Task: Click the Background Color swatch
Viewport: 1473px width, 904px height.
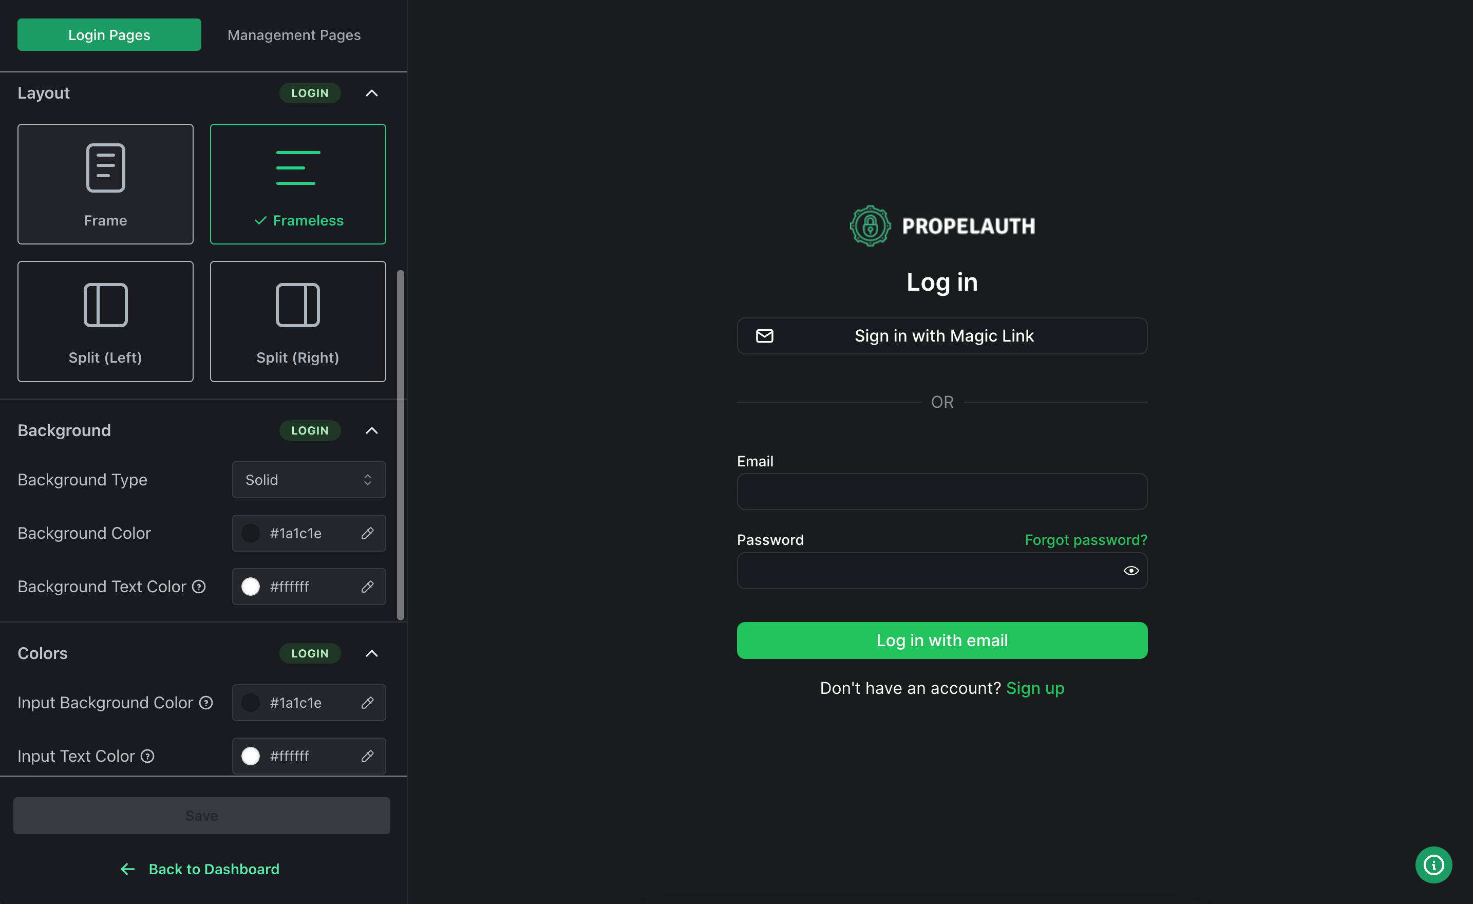Action: (x=251, y=534)
